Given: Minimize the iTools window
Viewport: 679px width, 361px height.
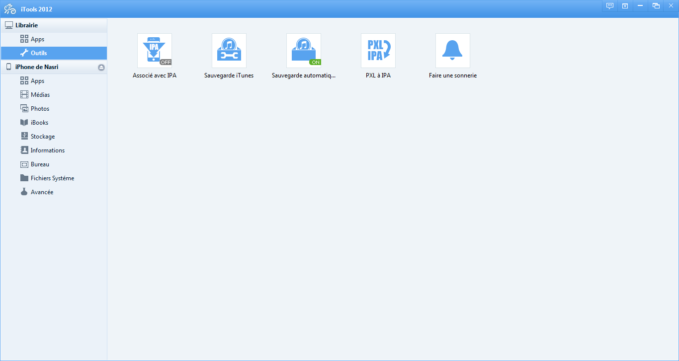Looking at the screenshot, I should (x=640, y=6).
